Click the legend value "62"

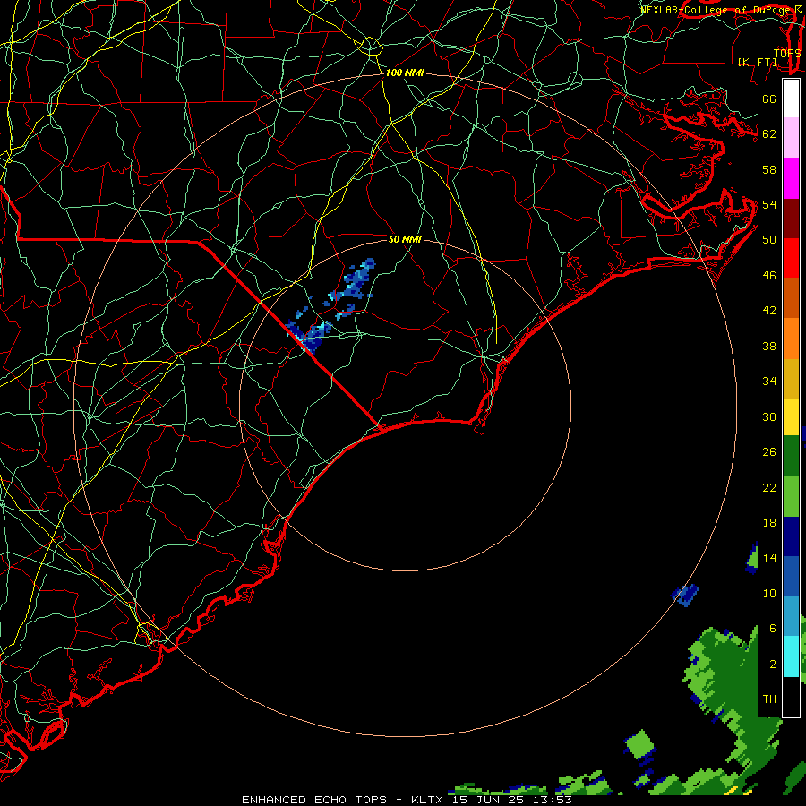(x=769, y=134)
